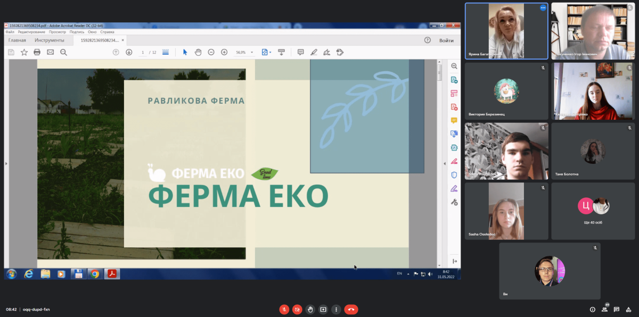Open the magnifier search tool in Acrobat toolbar
The width and height of the screenshot is (639, 317).
64,52
